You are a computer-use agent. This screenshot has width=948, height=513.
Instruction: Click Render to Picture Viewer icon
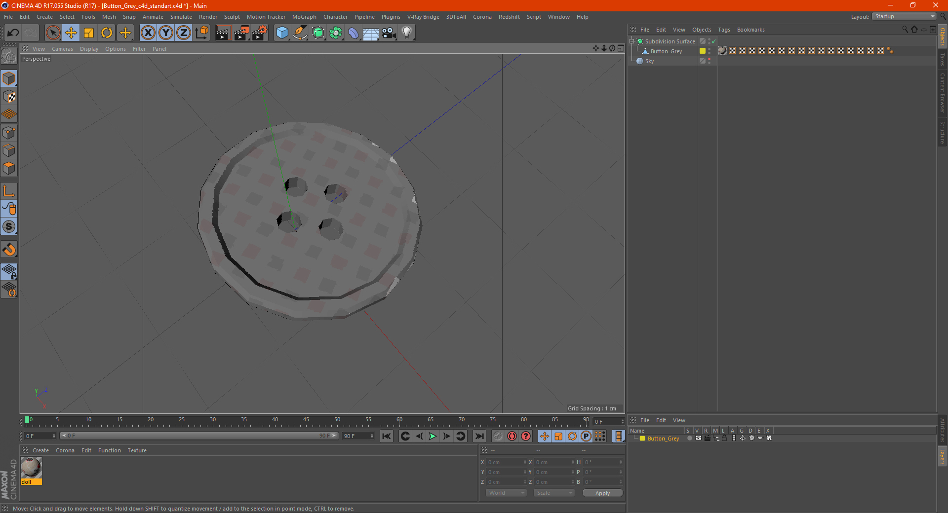tap(241, 33)
